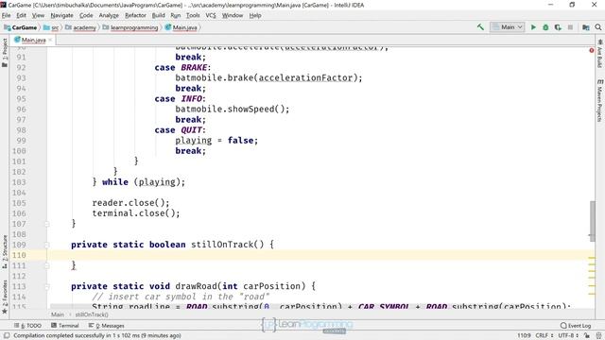This screenshot has width=605, height=340.
Task: Open the Code menu
Action: (86, 15)
